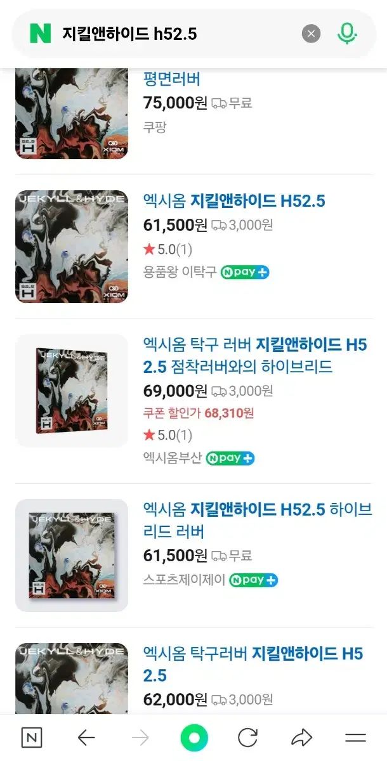
Task: Open the 69,000원 product thumbnail image
Action: [72, 391]
